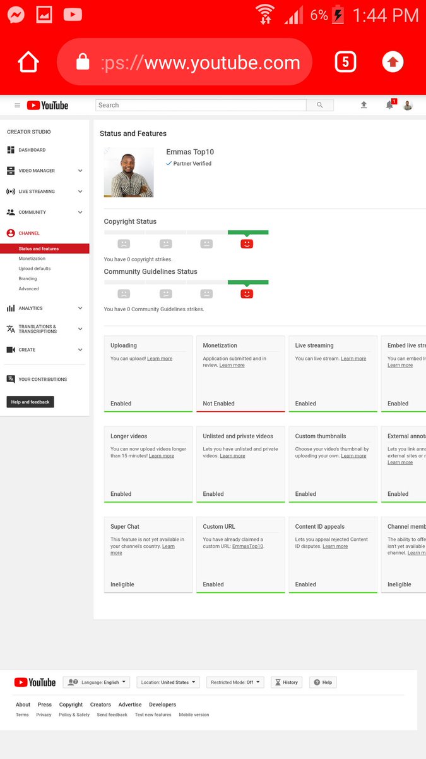The height and width of the screenshot is (759, 426).
Task: Click the Translations & Transcriptions icon
Action: click(x=11, y=329)
